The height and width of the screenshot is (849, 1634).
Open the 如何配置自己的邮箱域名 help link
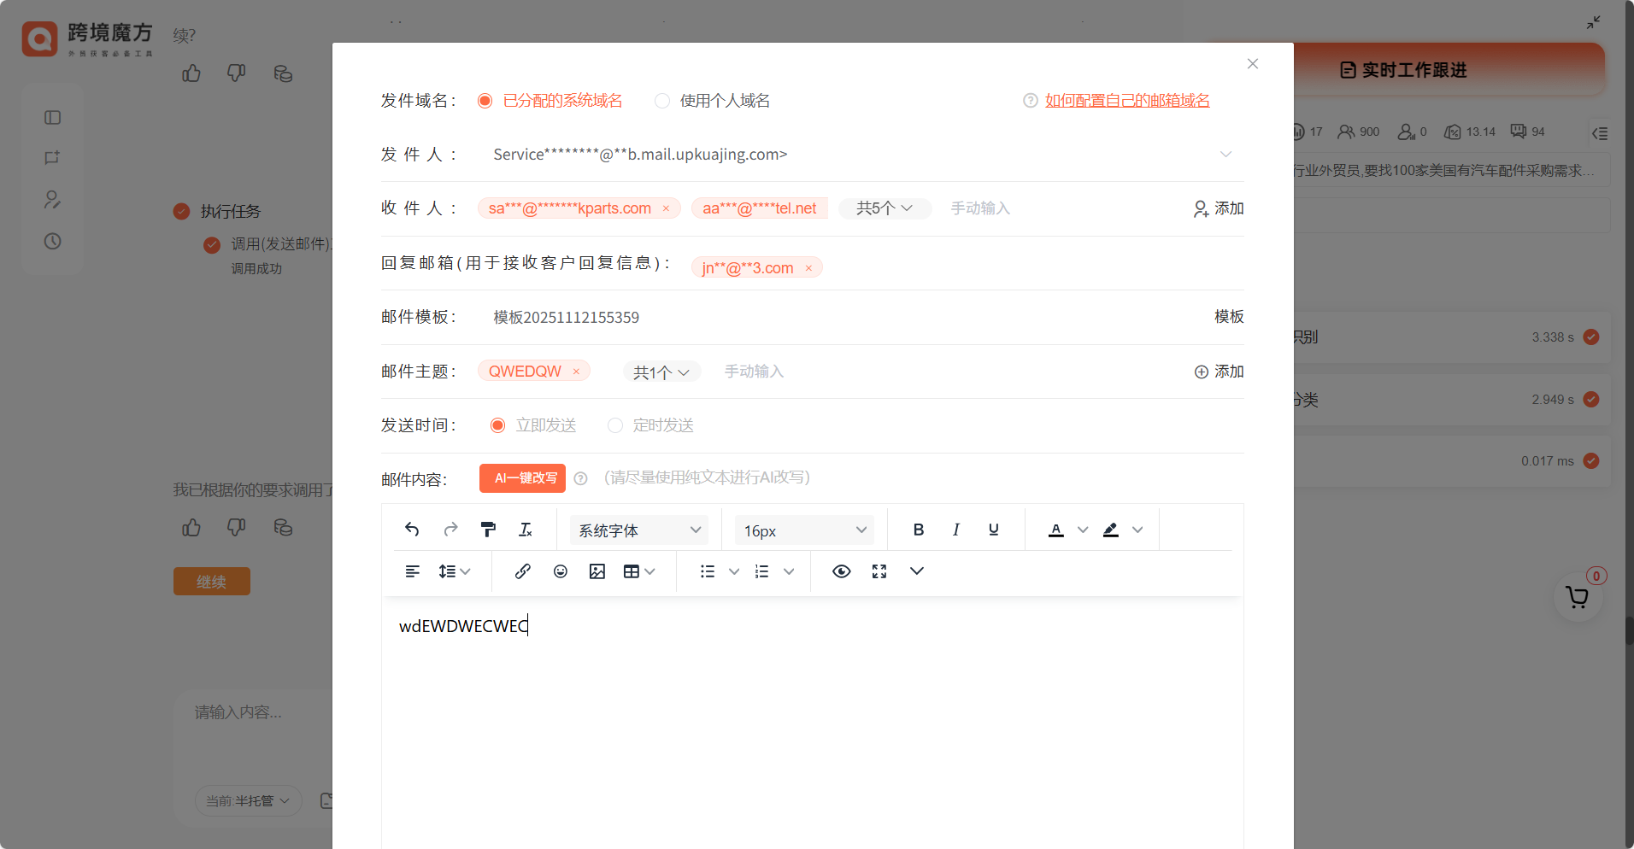1126,101
